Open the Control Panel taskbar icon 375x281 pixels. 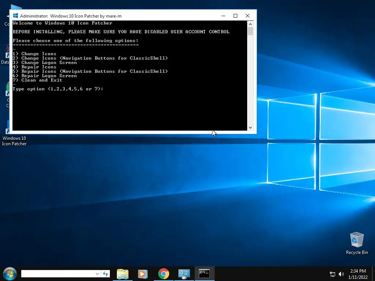tap(184, 274)
